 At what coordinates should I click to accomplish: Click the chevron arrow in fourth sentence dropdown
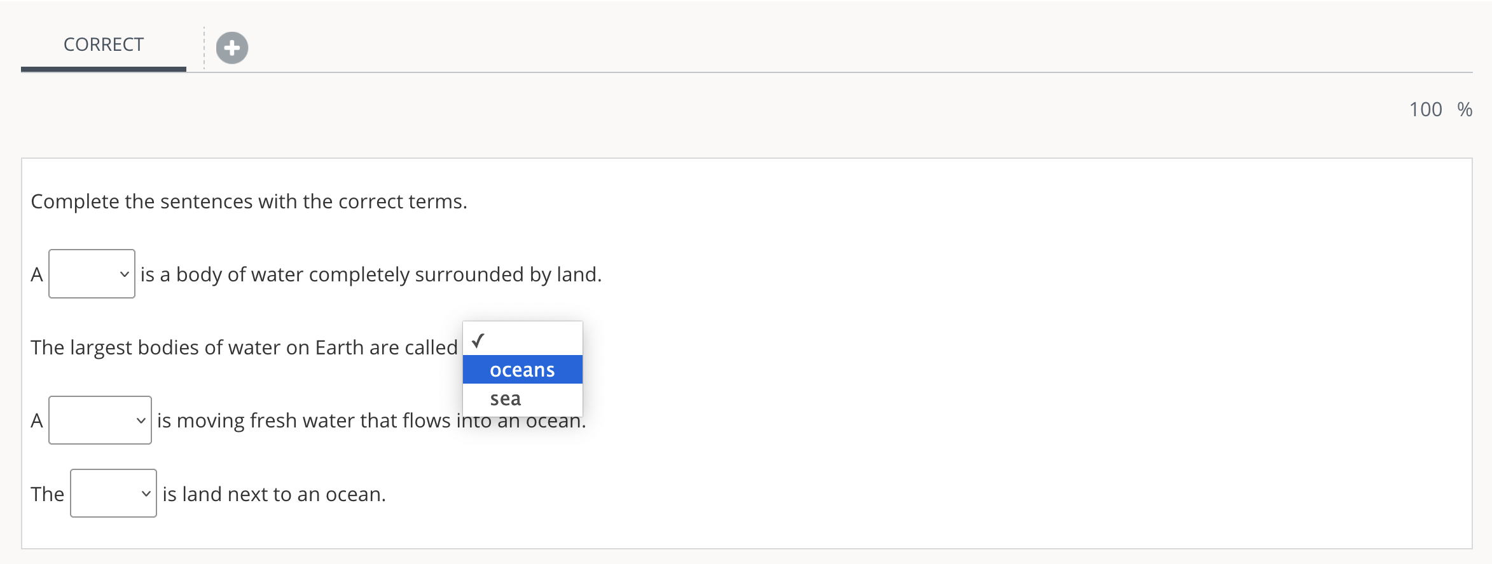[146, 493]
